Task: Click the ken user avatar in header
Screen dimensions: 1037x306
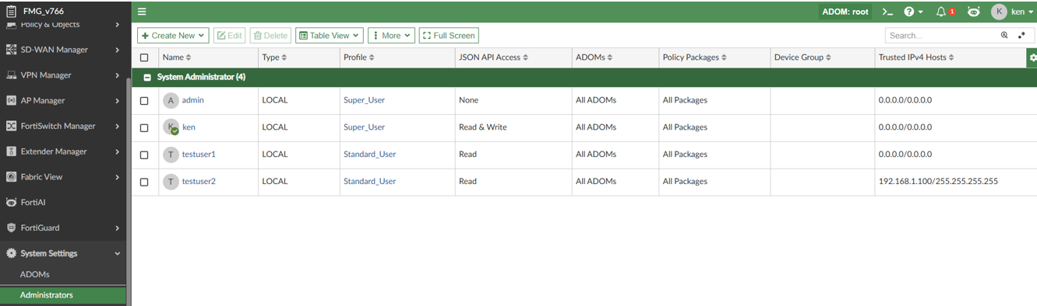Action: [999, 12]
